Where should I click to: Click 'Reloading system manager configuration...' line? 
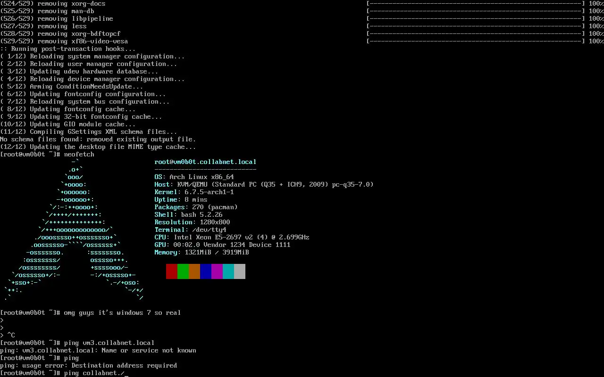coord(92,57)
